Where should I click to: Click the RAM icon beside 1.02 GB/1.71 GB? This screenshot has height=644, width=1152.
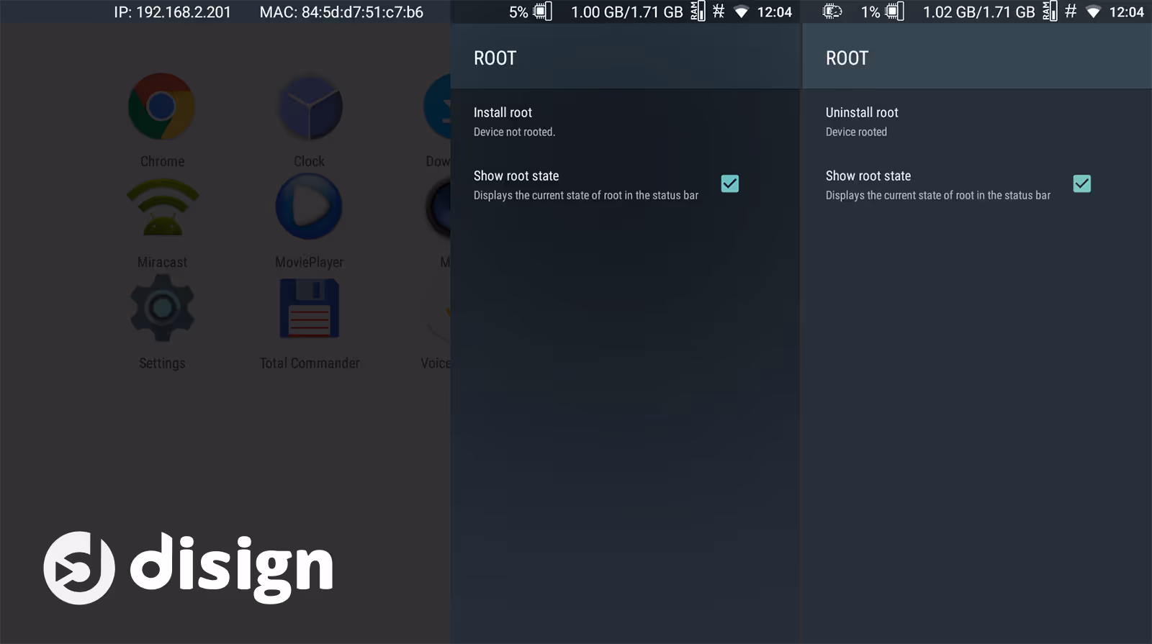[x=1050, y=12]
